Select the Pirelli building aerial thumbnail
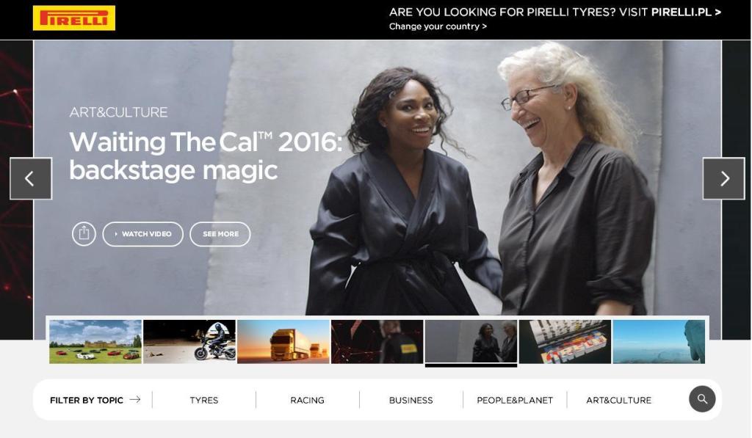This screenshot has height=438, width=752. (565, 342)
